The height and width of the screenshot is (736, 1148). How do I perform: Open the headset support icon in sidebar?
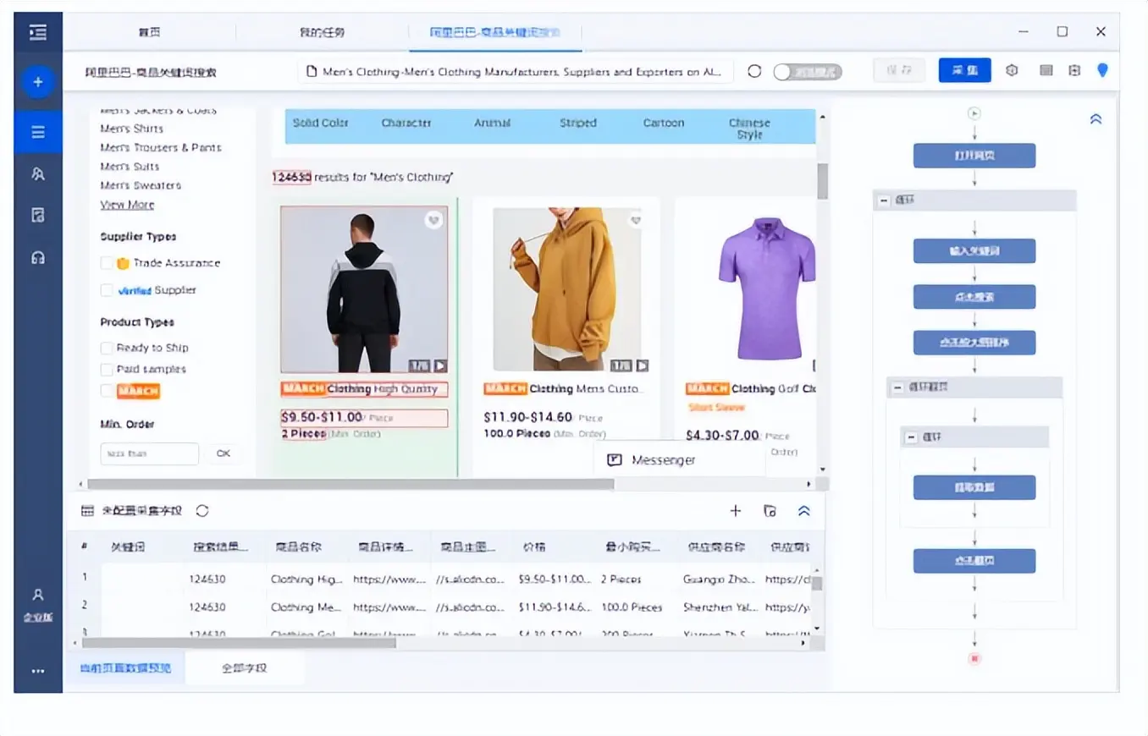tap(38, 258)
